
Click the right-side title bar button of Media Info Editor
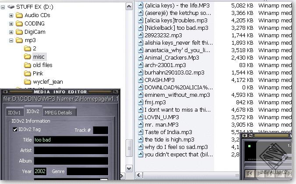tap(115, 92)
